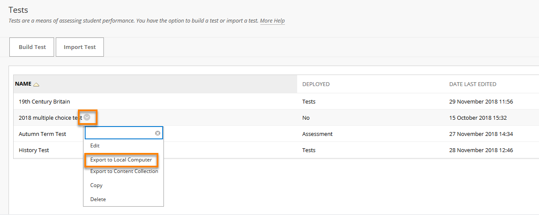
Task: Select the Autumn Term Test row name
Action: tap(42, 134)
